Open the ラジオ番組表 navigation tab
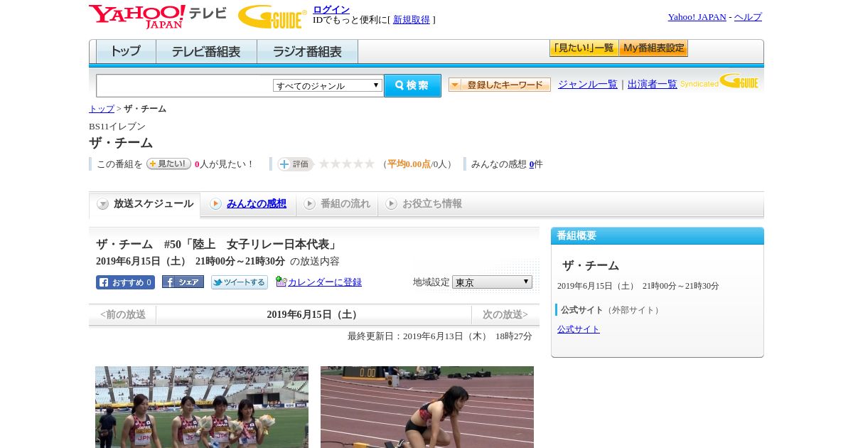853x448 pixels. pos(307,52)
